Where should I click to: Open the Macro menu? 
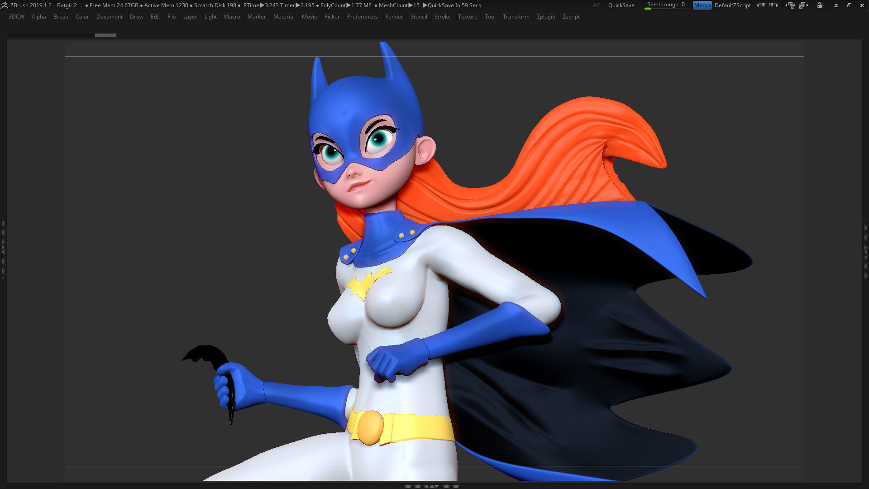[x=232, y=17]
